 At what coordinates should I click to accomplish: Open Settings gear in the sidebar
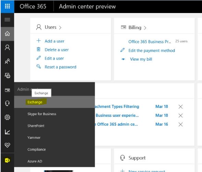7,117
